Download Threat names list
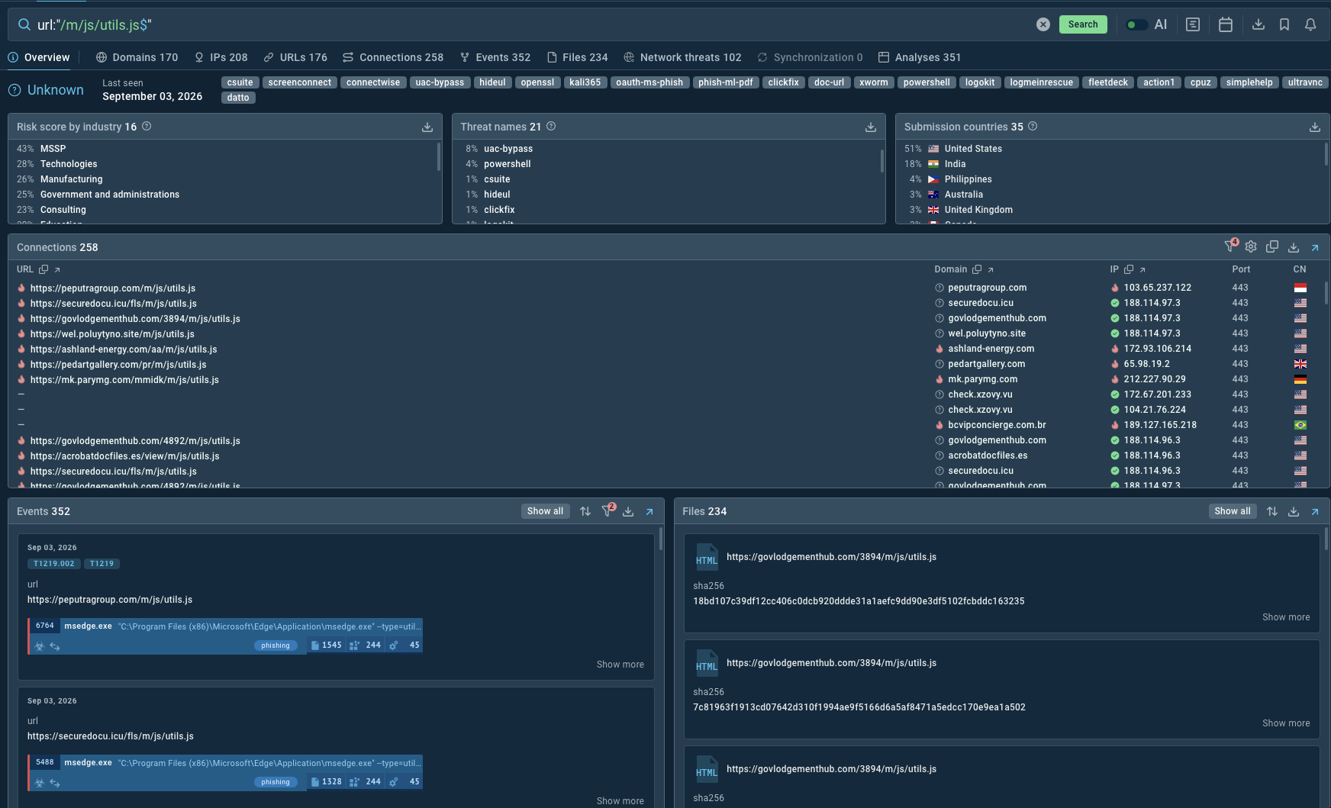The image size is (1331, 808). 871,127
